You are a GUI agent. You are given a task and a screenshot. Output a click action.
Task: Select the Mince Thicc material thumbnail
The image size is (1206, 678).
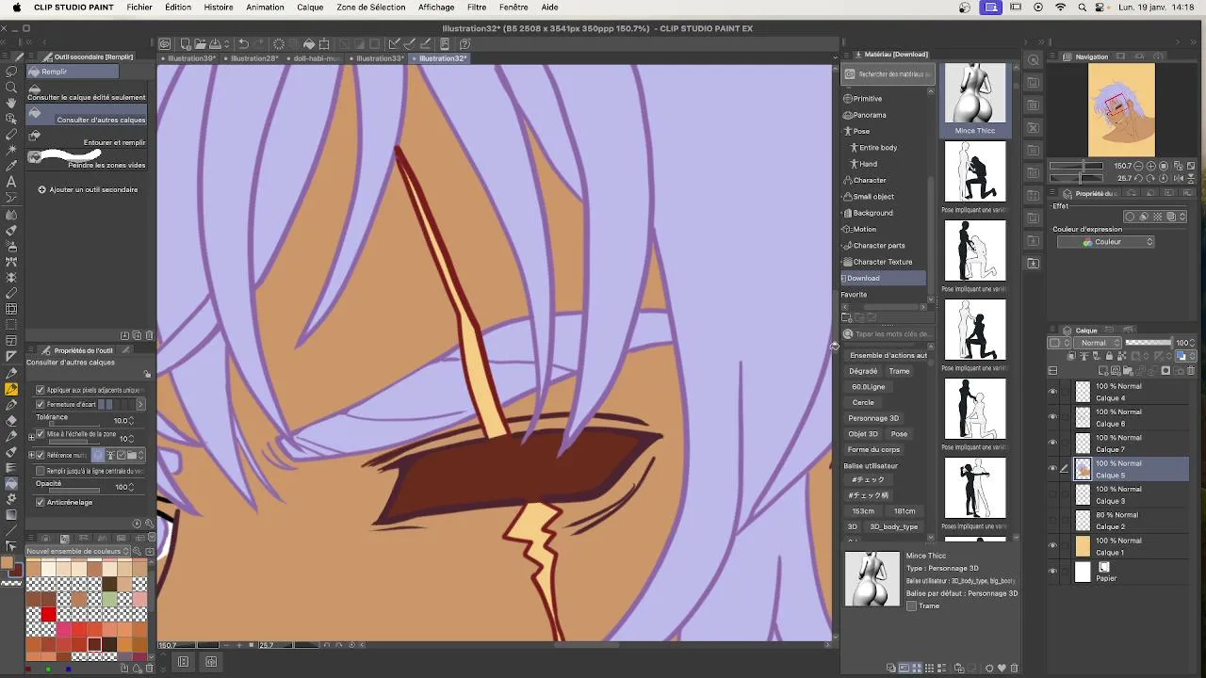coord(974,99)
